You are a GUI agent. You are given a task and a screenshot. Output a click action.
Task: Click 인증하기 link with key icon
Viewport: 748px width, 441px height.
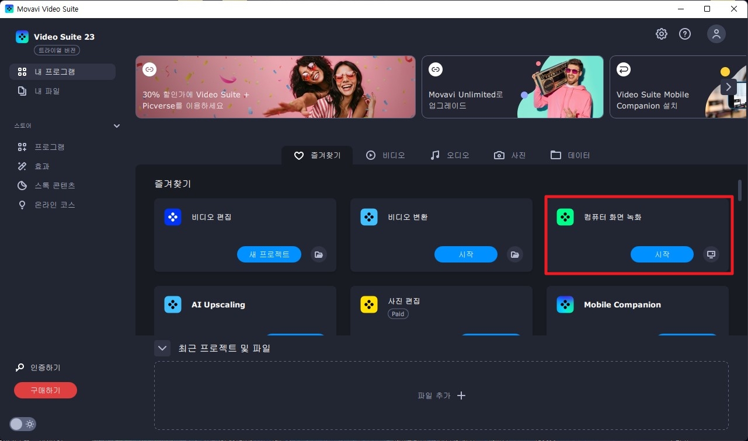[39, 367]
